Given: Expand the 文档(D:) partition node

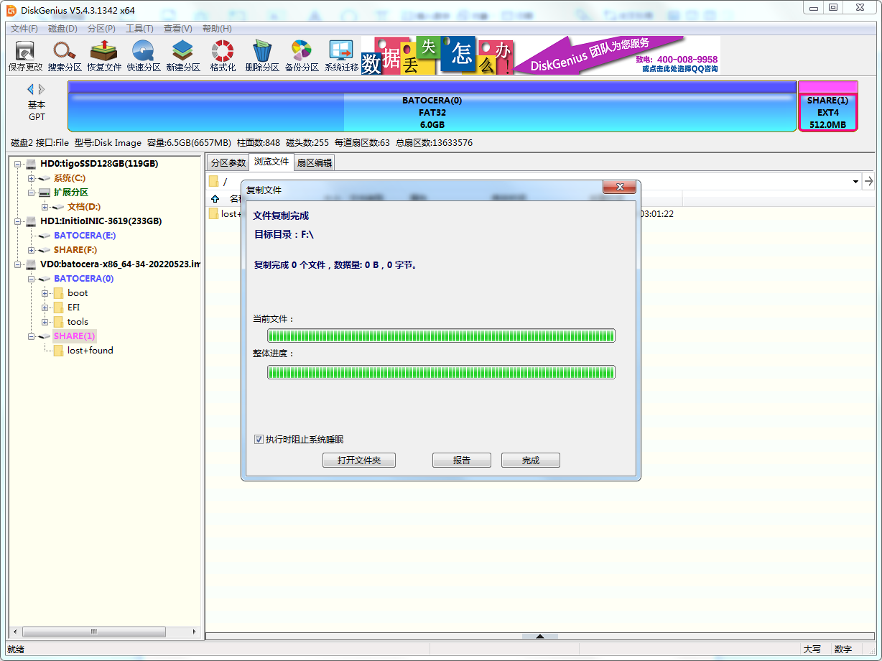Looking at the screenshot, I should pos(45,207).
